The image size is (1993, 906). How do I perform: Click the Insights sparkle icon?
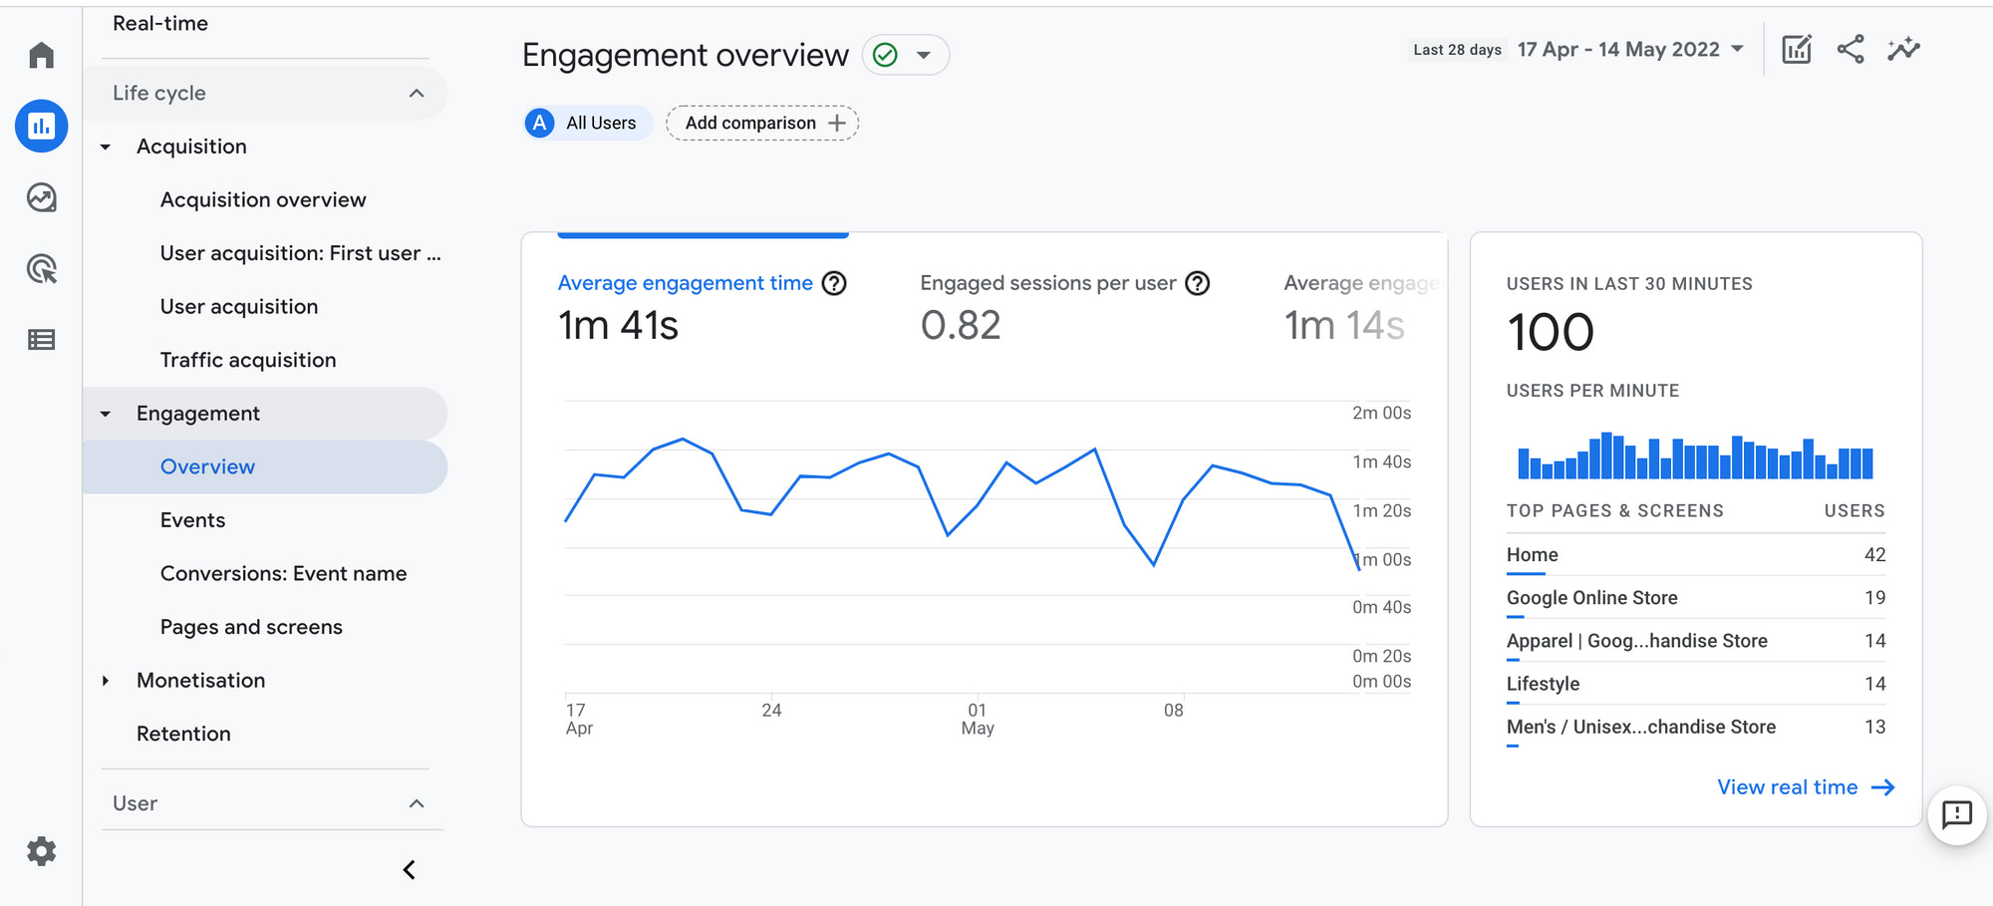(1903, 48)
